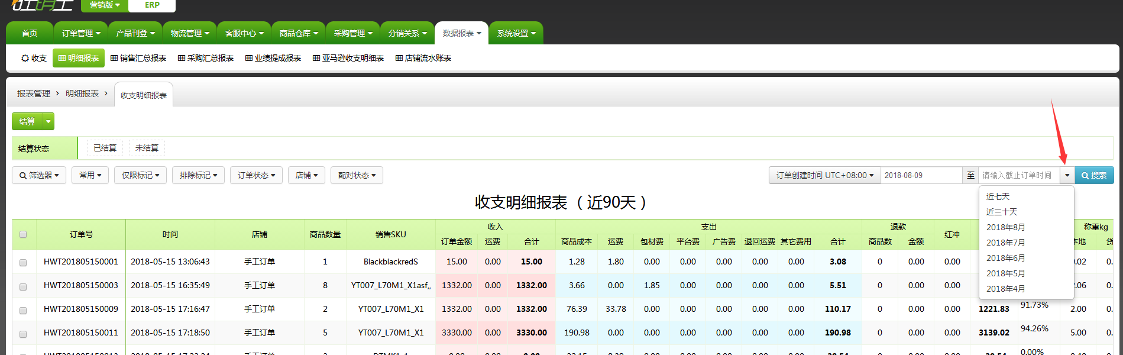Open the 仅限标记 dropdown
Image resolution: width=1123 pixels, height=355 pixels.
click(140, 175)
